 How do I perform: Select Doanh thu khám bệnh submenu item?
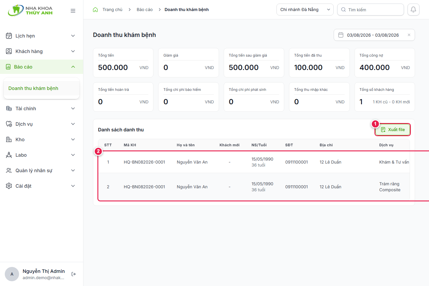tap(41, 88)
